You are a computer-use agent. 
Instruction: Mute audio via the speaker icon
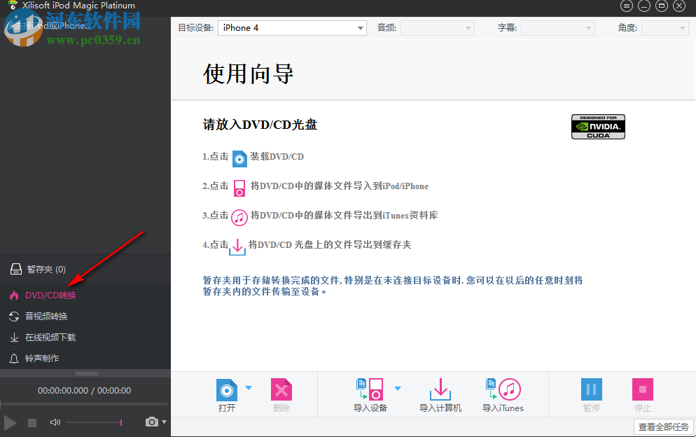point(55,422)
